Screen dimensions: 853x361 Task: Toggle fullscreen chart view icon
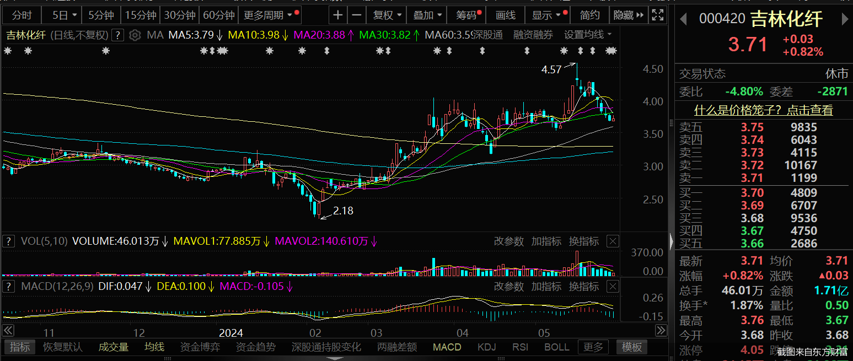[x=657, y=15]
